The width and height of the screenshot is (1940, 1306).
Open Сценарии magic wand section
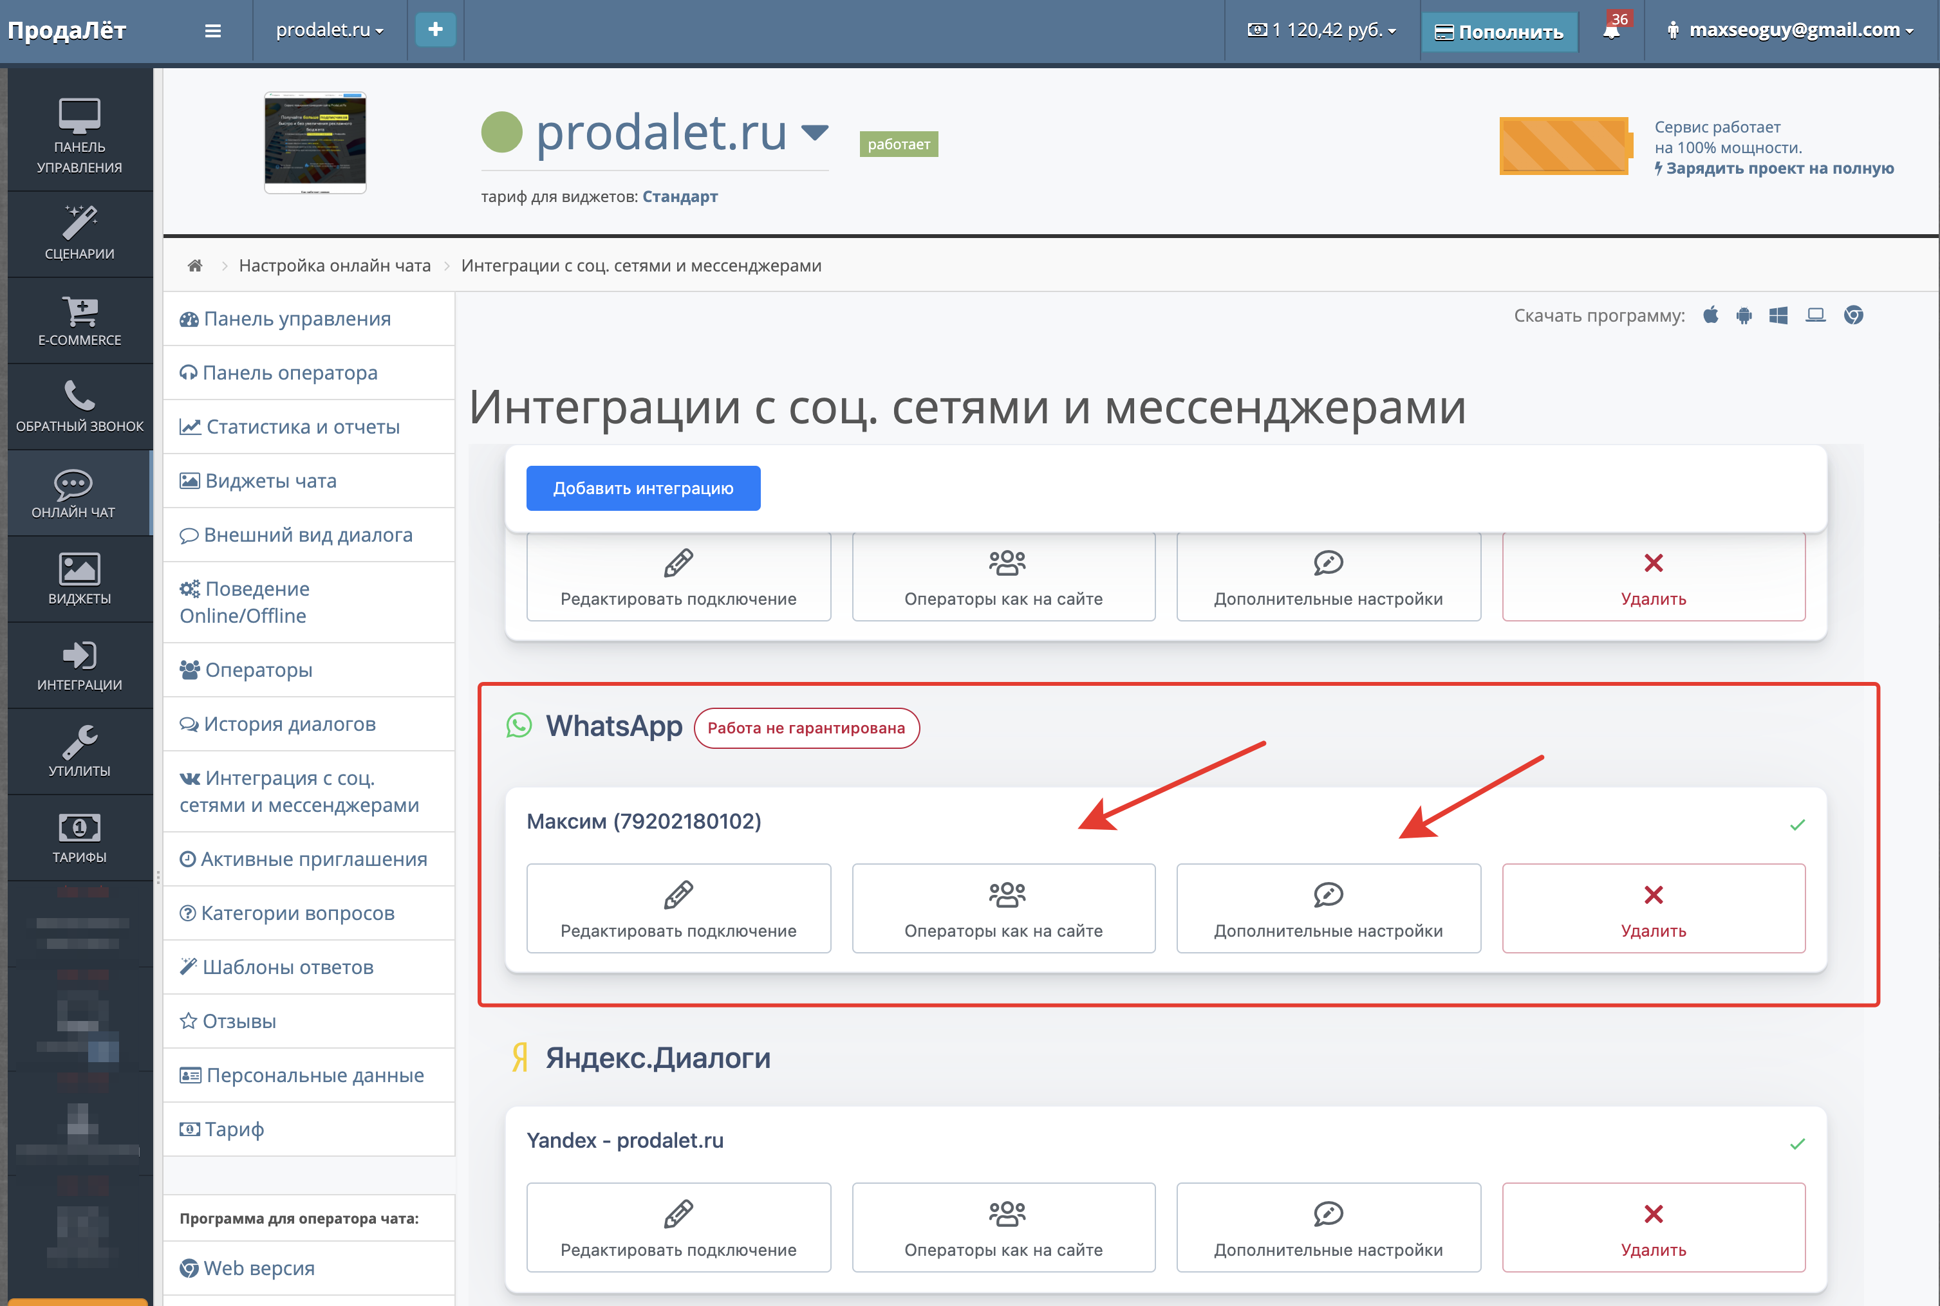[79, 233]
